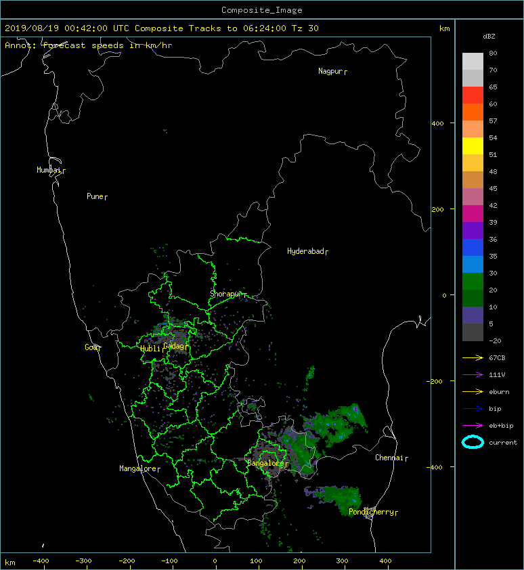Image resolution: width=524 pixels, height=570 pixels.
Task: Select the blue 36 dBZ color swatch
Action: tap(473, 247)
